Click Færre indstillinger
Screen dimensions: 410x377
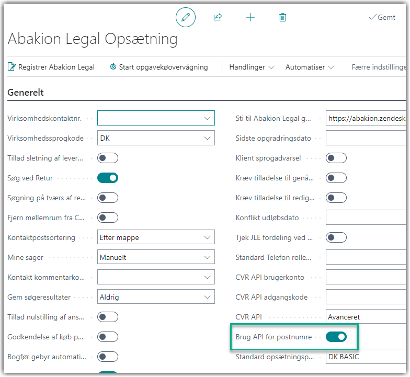(379, 67)
